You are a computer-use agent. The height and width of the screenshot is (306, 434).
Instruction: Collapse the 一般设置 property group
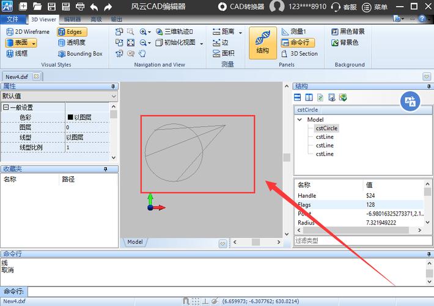pos(6,107)
